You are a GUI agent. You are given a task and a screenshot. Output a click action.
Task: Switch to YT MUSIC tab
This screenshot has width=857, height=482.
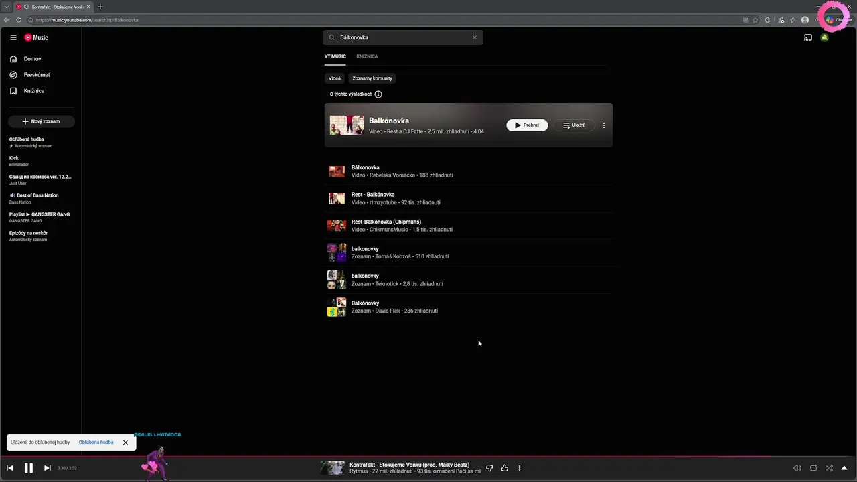(335, 56)
